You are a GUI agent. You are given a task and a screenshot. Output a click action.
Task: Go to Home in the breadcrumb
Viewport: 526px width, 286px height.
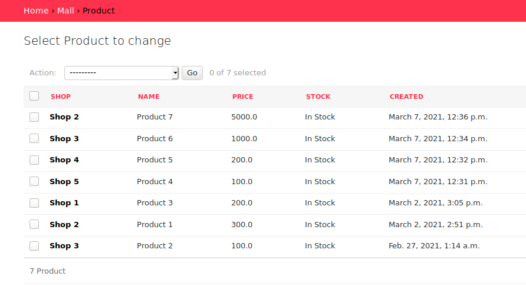(36, 11)
